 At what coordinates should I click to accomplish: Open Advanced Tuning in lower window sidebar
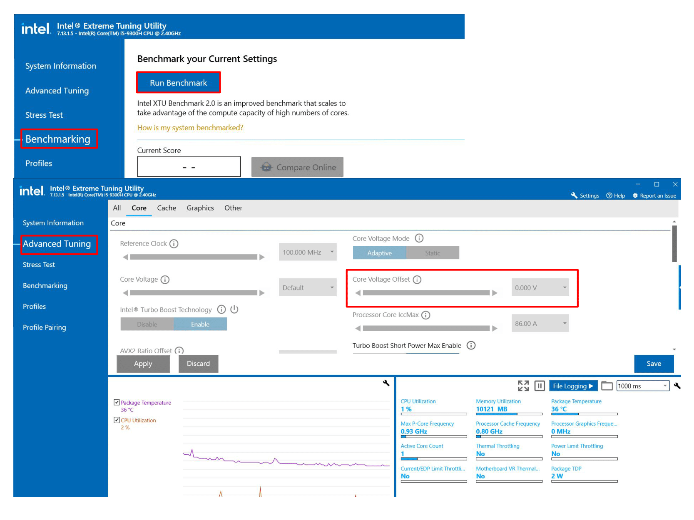(57, 244)
